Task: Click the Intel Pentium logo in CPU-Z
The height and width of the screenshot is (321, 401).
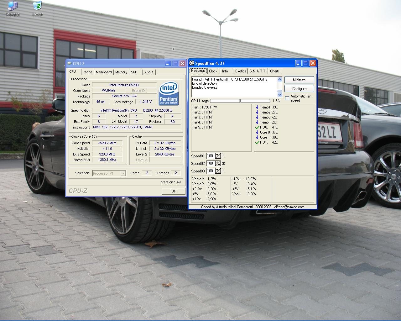Action: click(x=169, y=93)
